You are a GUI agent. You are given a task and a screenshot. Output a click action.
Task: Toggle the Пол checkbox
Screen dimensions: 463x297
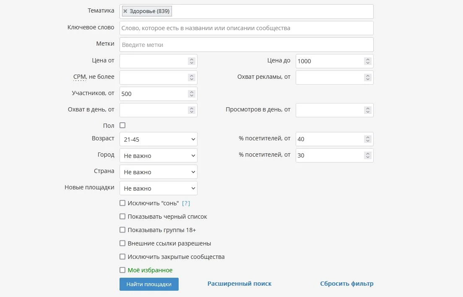pyautogui.click(x=122, y=125)
